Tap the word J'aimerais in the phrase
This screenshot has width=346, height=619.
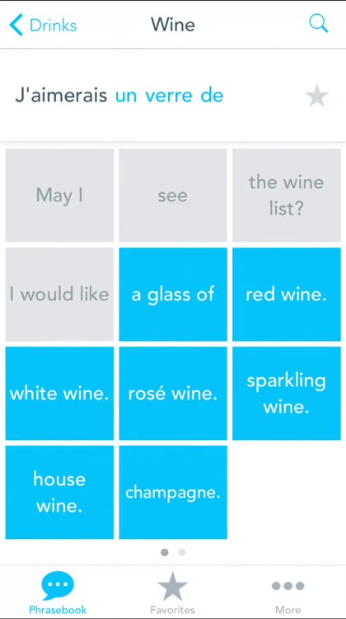pyautogui.click(x=61, y=96)
